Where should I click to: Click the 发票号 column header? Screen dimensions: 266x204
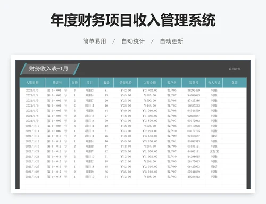194,83
